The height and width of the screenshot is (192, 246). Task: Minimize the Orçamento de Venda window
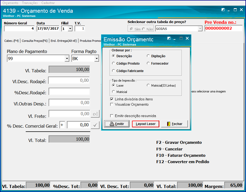tap(229, 10)
